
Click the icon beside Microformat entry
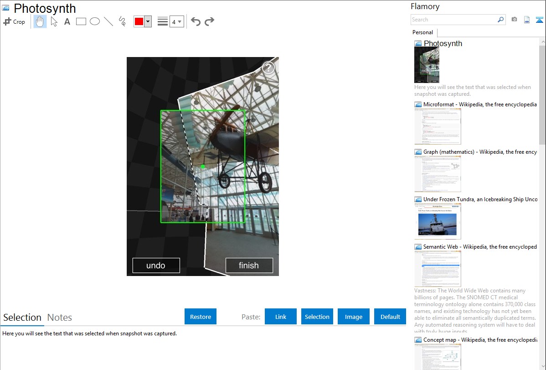click(418, 104)
